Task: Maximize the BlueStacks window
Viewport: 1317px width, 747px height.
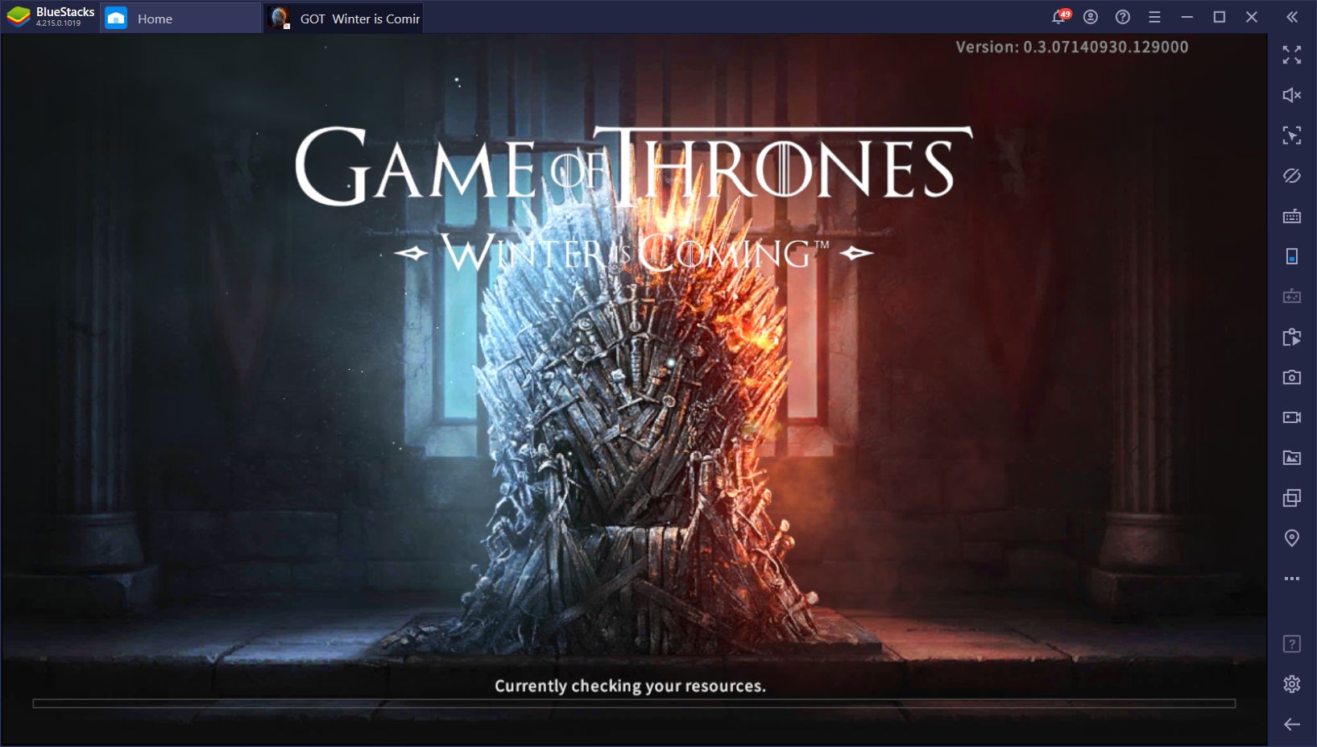Action: (x=1220, y=17)
